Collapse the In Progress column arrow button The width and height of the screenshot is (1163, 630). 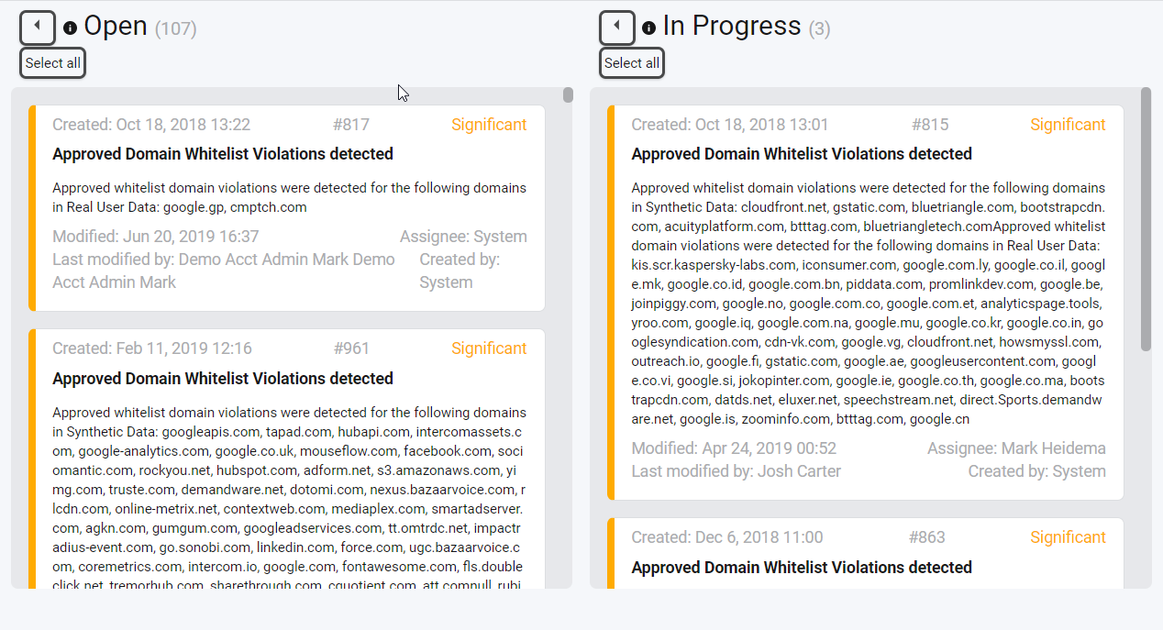click(617, 28)
